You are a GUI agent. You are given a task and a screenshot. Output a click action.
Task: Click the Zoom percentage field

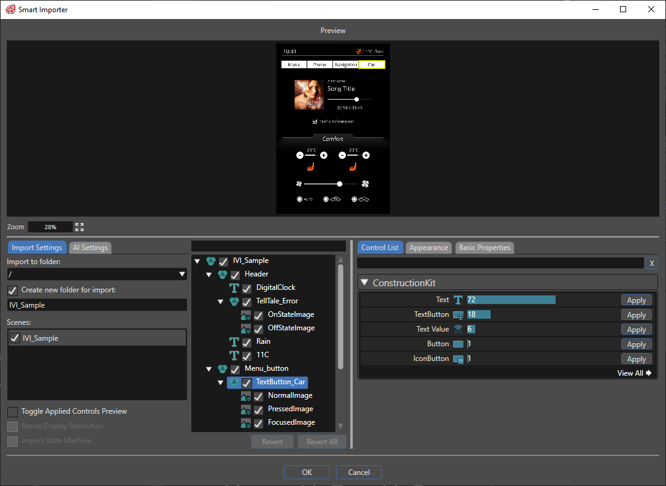pos(50,227)
